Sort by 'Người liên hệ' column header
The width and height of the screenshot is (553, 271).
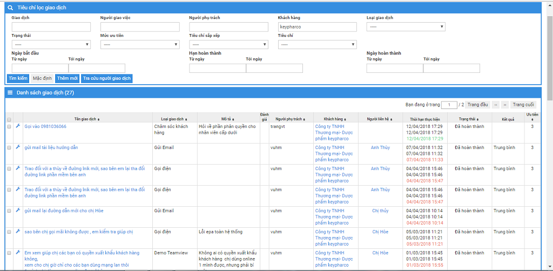point(380,119)
